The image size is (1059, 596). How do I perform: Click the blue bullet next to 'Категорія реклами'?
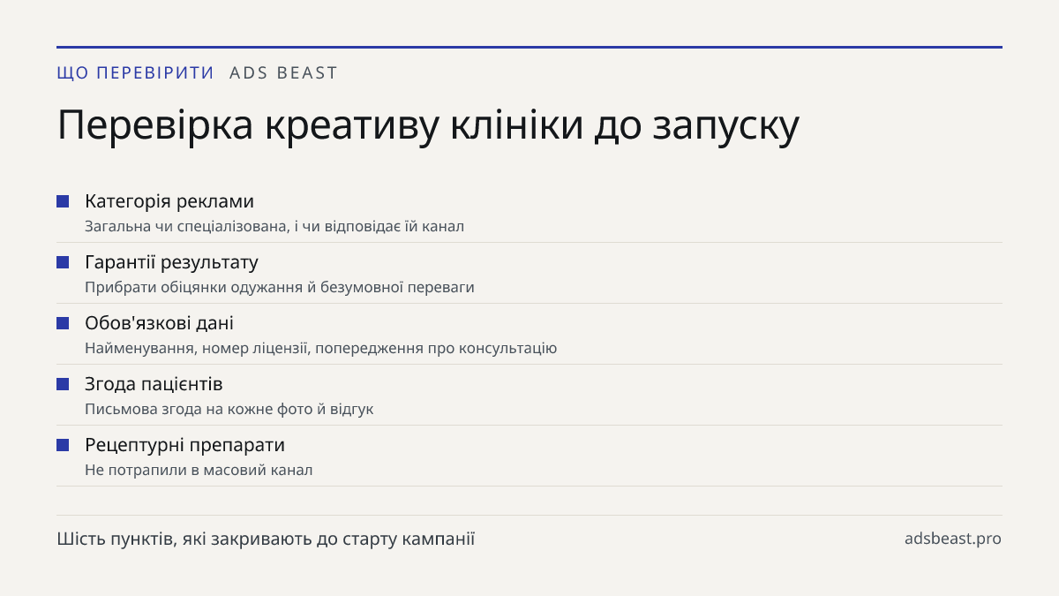[63, 201]
